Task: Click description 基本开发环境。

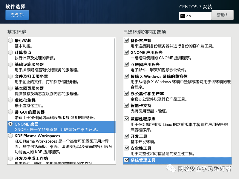Action: (x=143, y=142)
